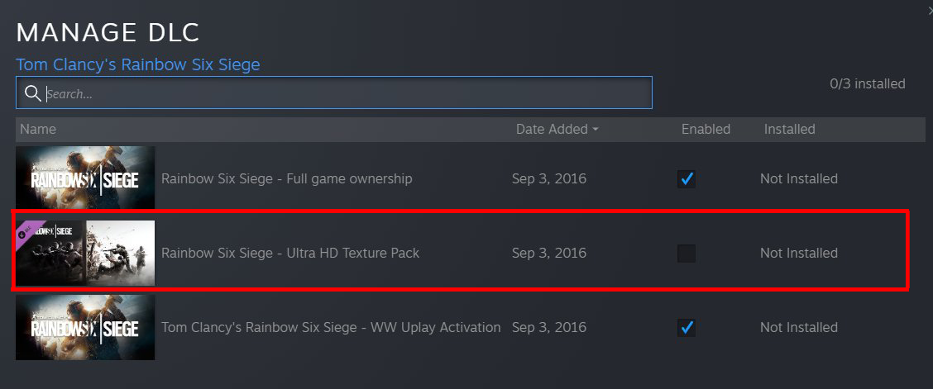Open the Full game ownership thumbnail
This screenshot has height=389, width=933.
(85, 178)
